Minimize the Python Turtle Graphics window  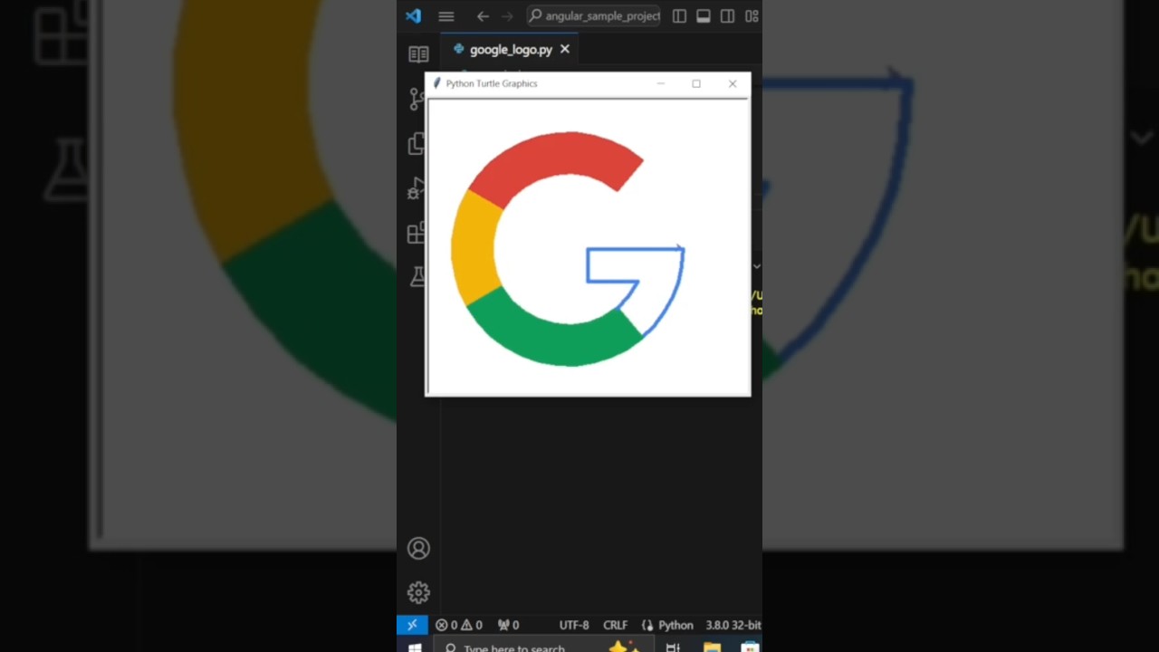pyautogui.click(x=661, y=83)
